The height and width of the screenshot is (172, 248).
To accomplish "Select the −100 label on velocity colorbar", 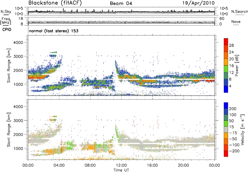I will [x=234, y=145].
